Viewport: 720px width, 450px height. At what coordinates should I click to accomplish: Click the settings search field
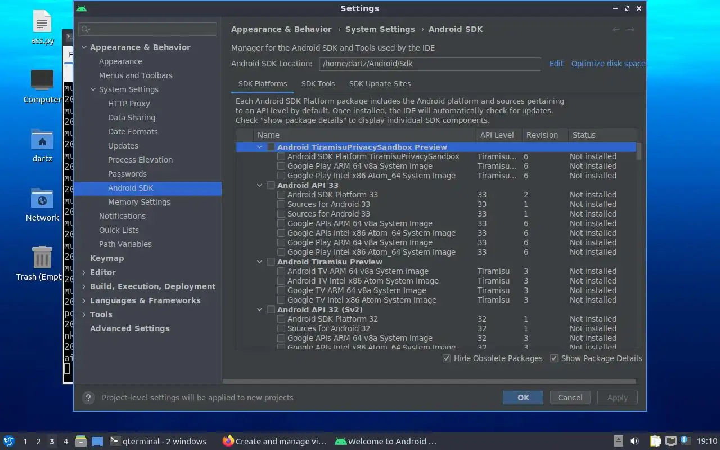[148, 29]
